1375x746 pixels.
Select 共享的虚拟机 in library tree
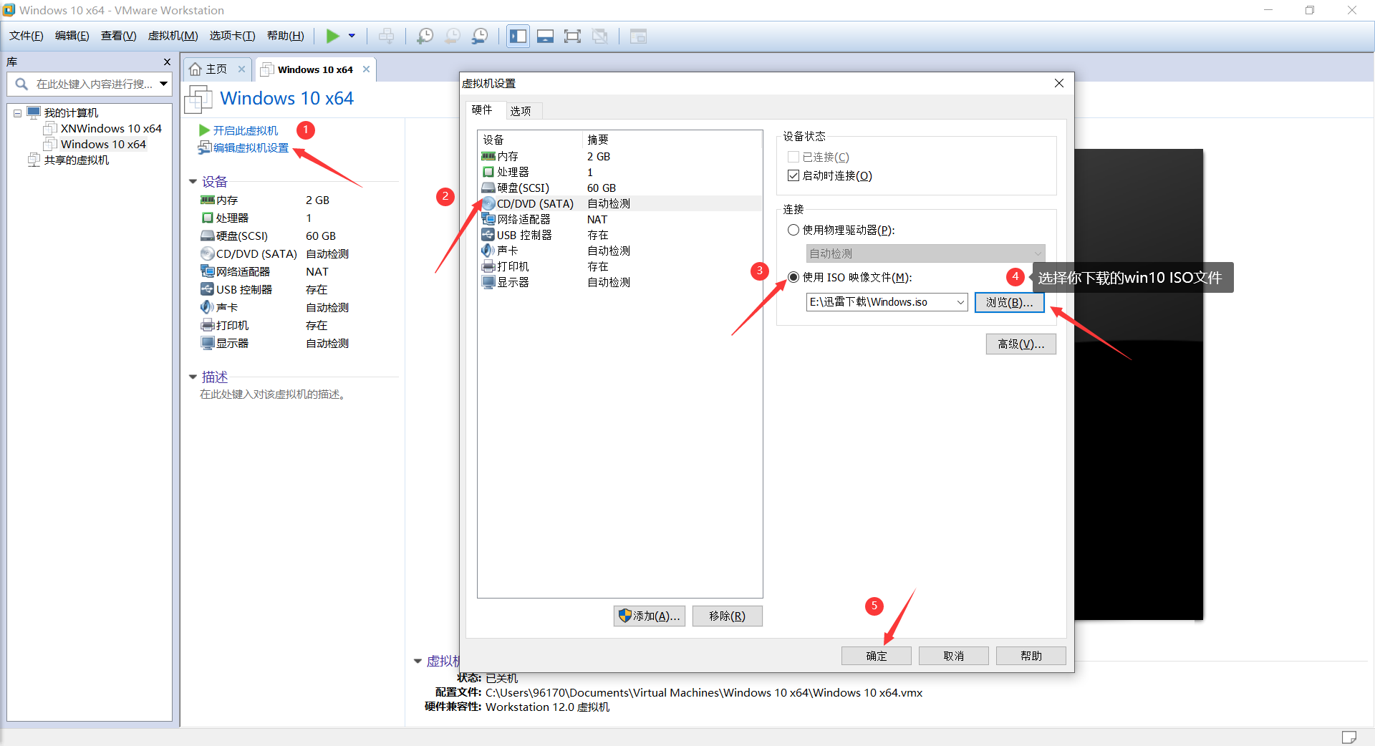(x=76, y=160)
